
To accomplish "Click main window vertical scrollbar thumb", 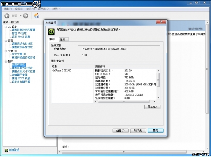I will [x=207, y=69].
